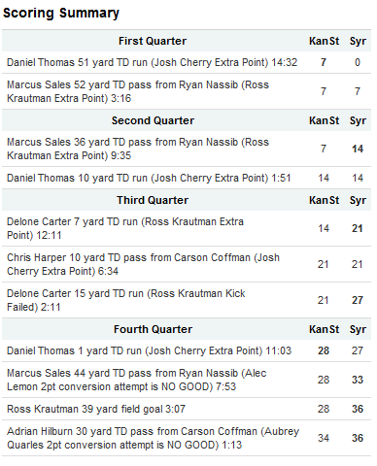Click Adrian Hilburn 30 yard TD pass entry
The height and width of the screenshot is (466, 377).
187,438
